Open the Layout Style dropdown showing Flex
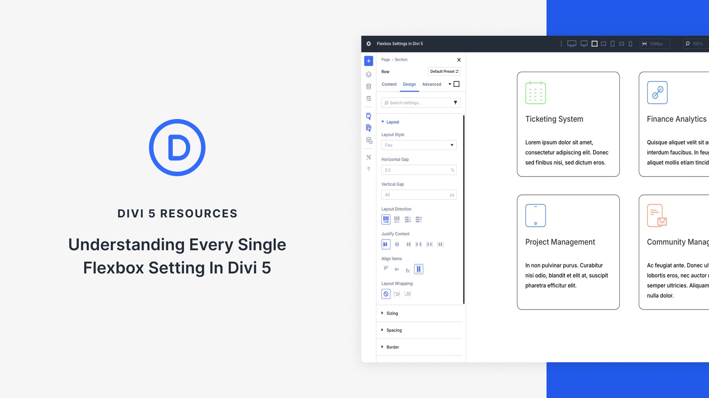Image resolution: width=709 pixels, height=398 pixels. tap(419, 145)
